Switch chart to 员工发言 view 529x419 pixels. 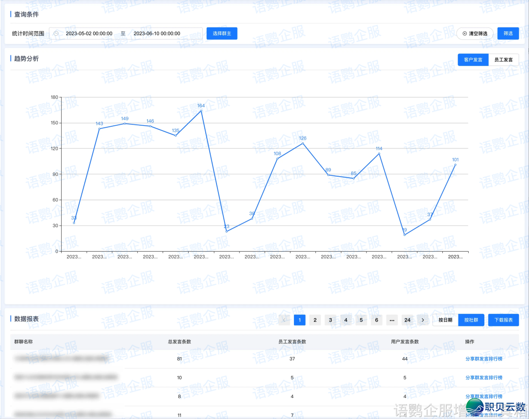(504, 60)
